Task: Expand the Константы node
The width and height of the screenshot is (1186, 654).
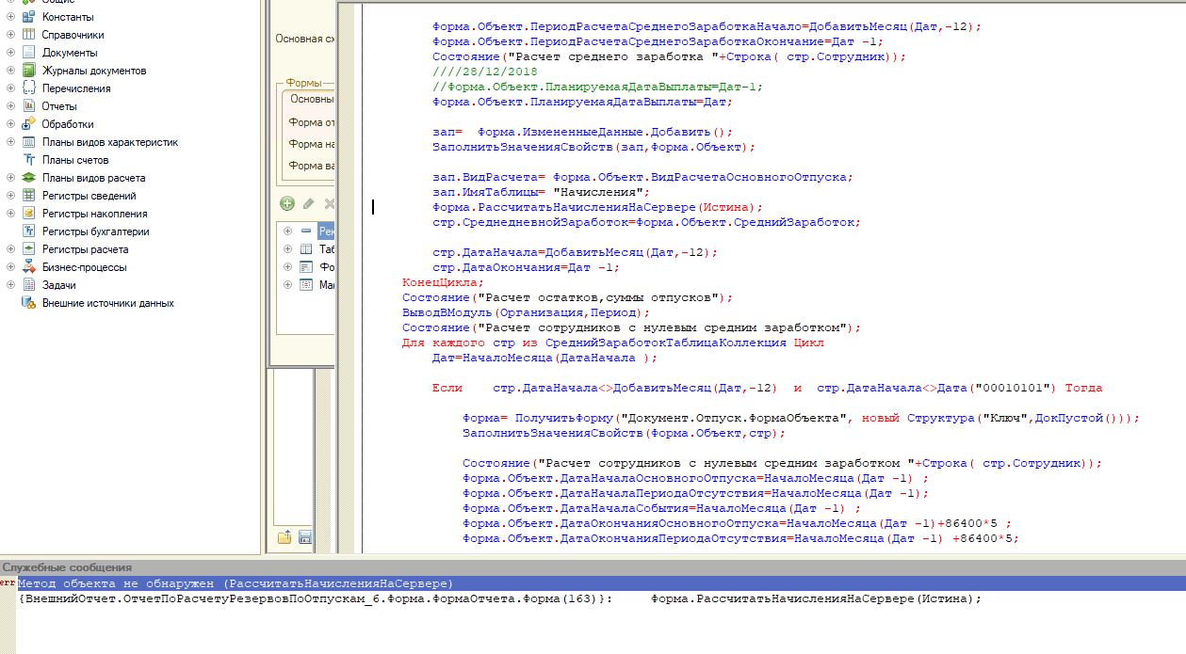Action: coord(10,17)
